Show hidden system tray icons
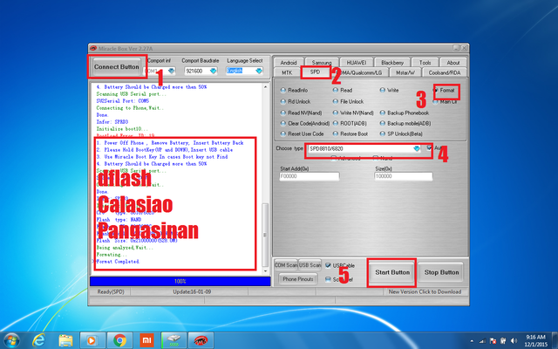 (472, 341)
